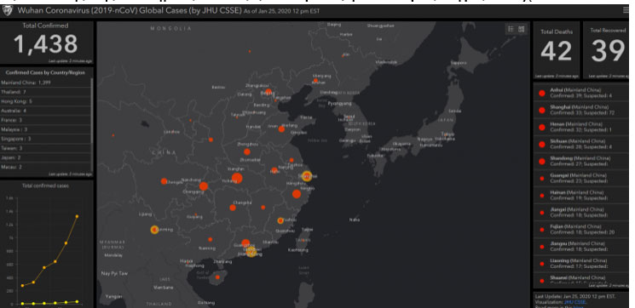Select the Shanghai province entry in the right list

(580, 110)
